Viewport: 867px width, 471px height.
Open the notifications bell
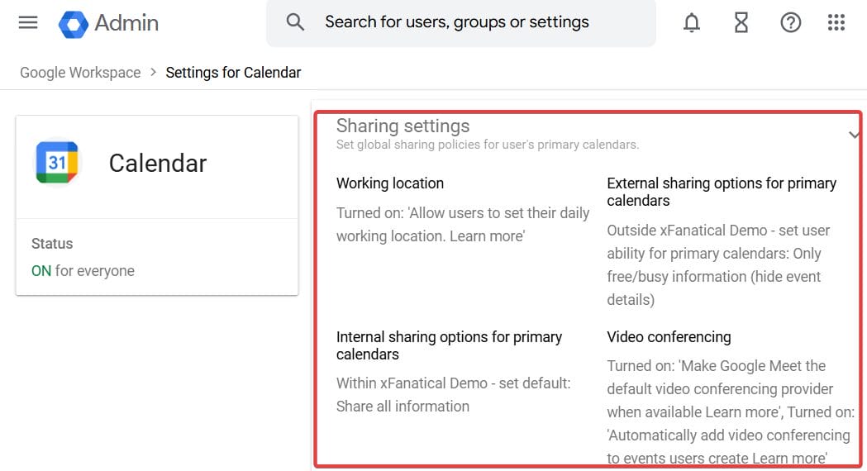pyautogui.click(x=692, y=22)
